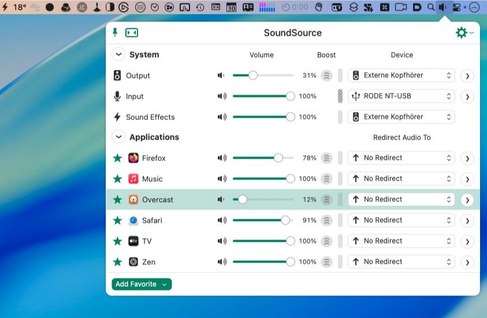Viewport: 487px width, 318px height.
Task: Click the compact view icon beside the pin
Action: coord(132,33)
